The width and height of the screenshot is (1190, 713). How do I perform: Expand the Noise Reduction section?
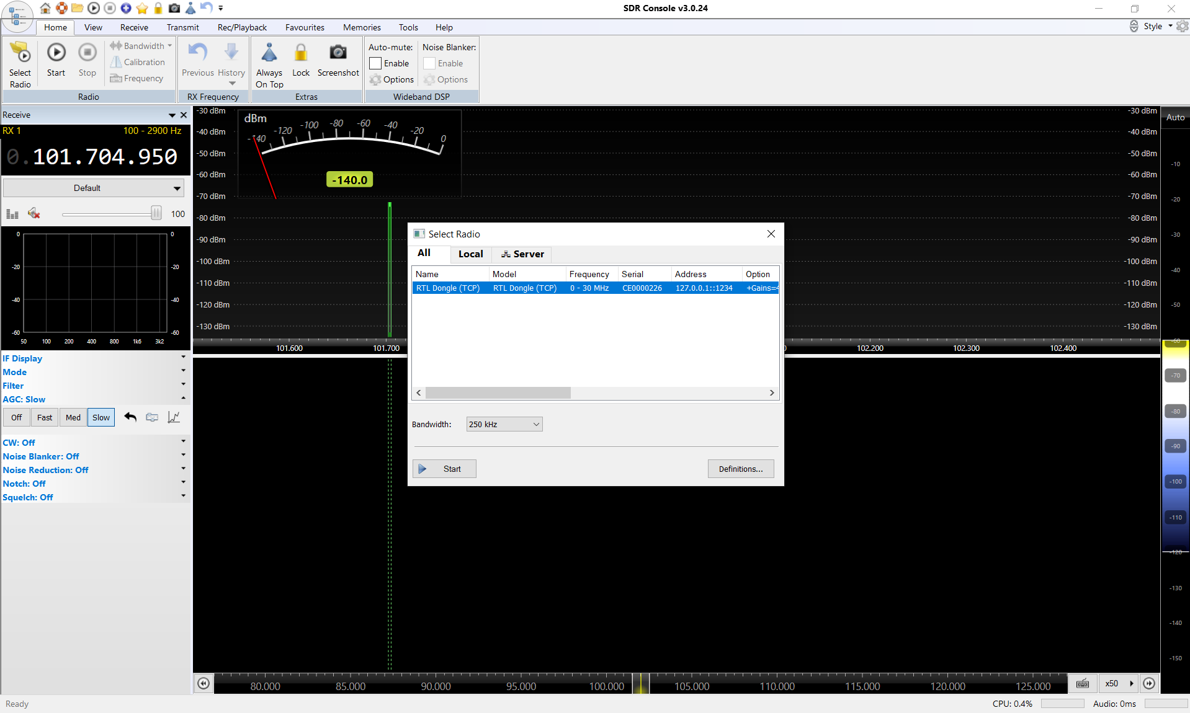point(183,469)
